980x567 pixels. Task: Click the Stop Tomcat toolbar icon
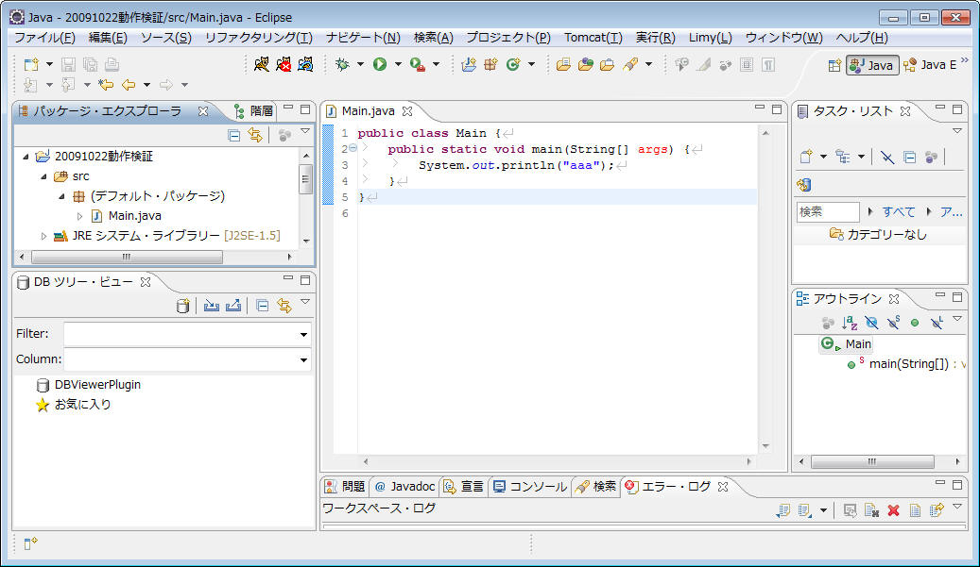point(284,64)
